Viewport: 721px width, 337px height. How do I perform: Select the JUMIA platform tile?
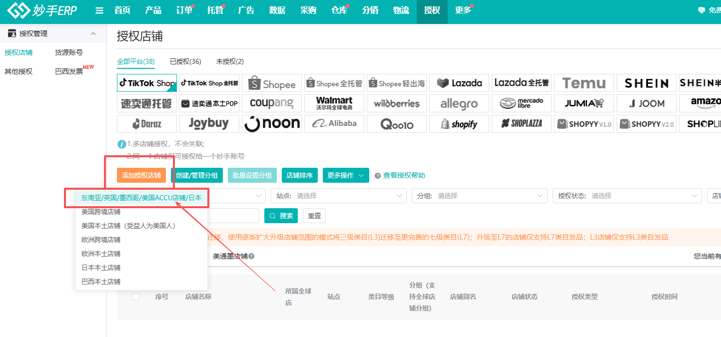[584, 103]
